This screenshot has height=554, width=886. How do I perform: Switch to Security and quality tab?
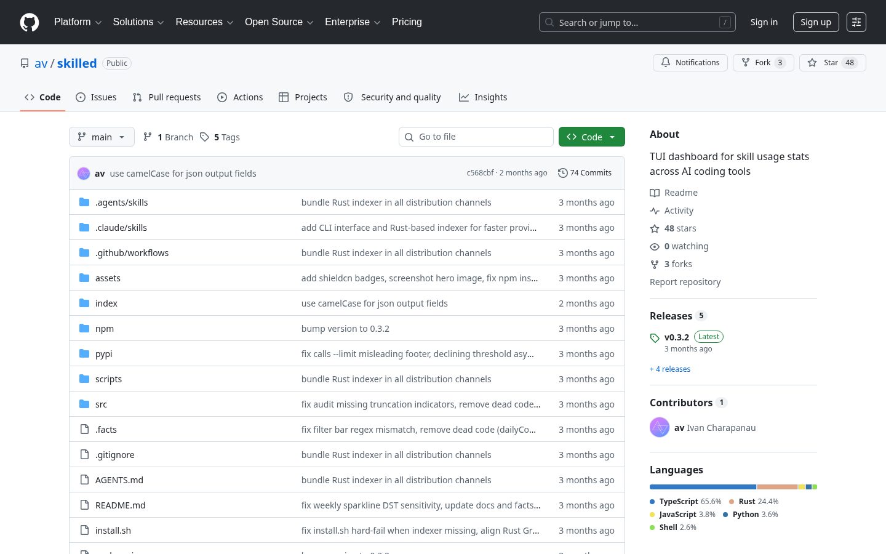[x=393, y=97]
